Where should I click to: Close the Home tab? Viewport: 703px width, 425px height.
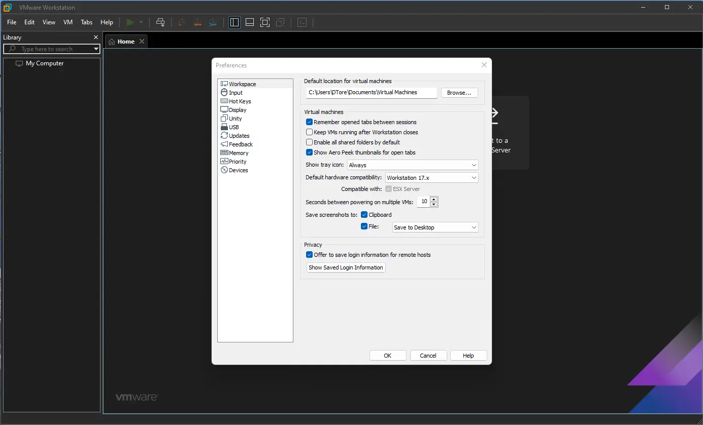pos(142,42)
